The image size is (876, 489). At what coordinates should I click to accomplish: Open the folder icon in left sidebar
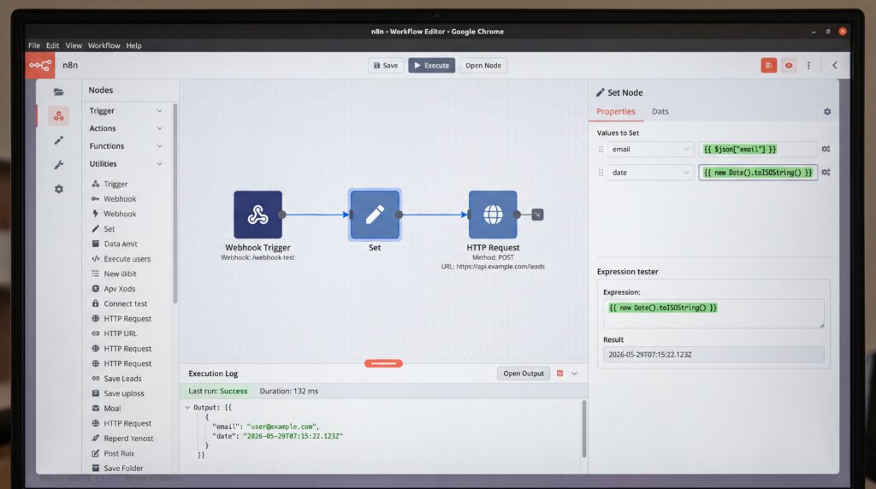pos(59,92)
